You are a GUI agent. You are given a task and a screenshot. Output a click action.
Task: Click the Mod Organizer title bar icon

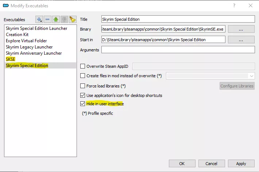(x=6, y=5)
